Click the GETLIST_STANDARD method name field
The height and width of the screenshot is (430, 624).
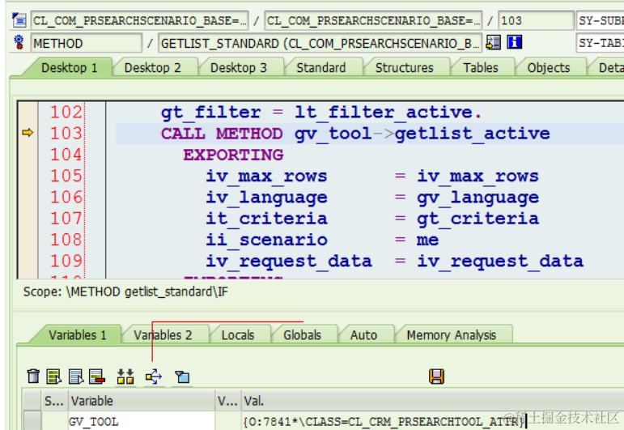tap(320, 43)
